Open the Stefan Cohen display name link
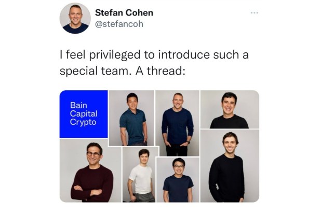 click(124, 13)
